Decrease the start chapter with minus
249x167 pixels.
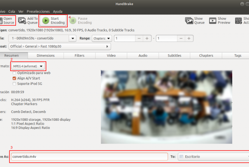pyautogui.click(x=139, y=38)
